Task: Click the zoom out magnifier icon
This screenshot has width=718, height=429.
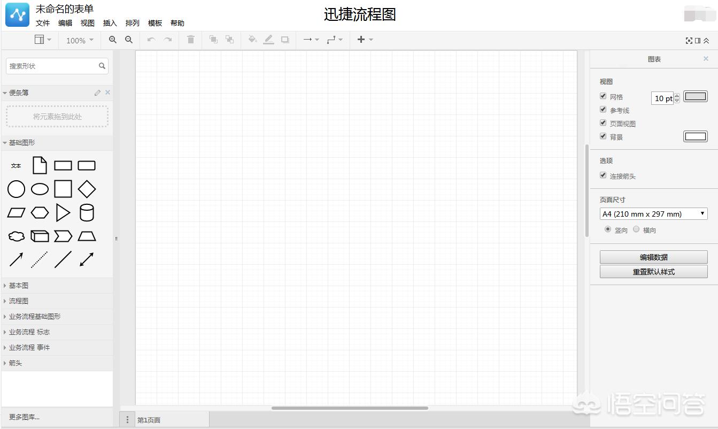Action: [129, 40]
